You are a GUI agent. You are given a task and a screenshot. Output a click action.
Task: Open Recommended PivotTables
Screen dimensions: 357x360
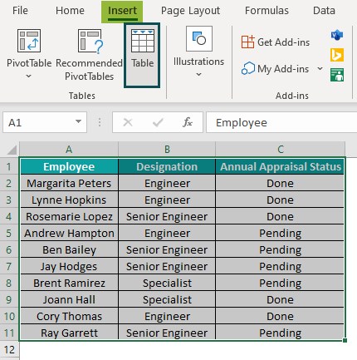89,56
